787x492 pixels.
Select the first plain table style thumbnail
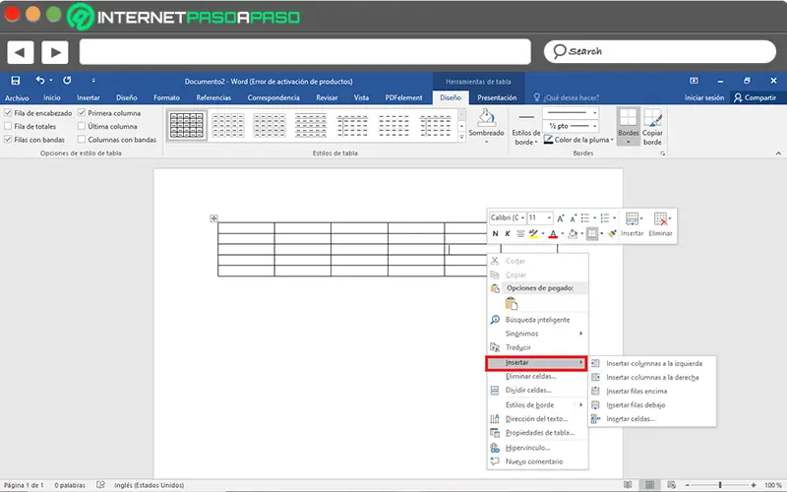187,126
